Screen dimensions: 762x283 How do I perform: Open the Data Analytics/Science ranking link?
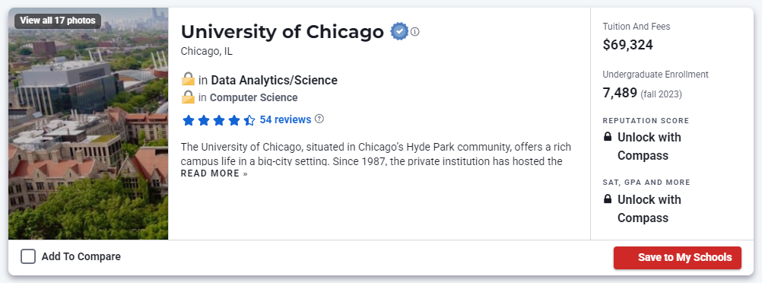pyautogui.click(x=274, y=80)
